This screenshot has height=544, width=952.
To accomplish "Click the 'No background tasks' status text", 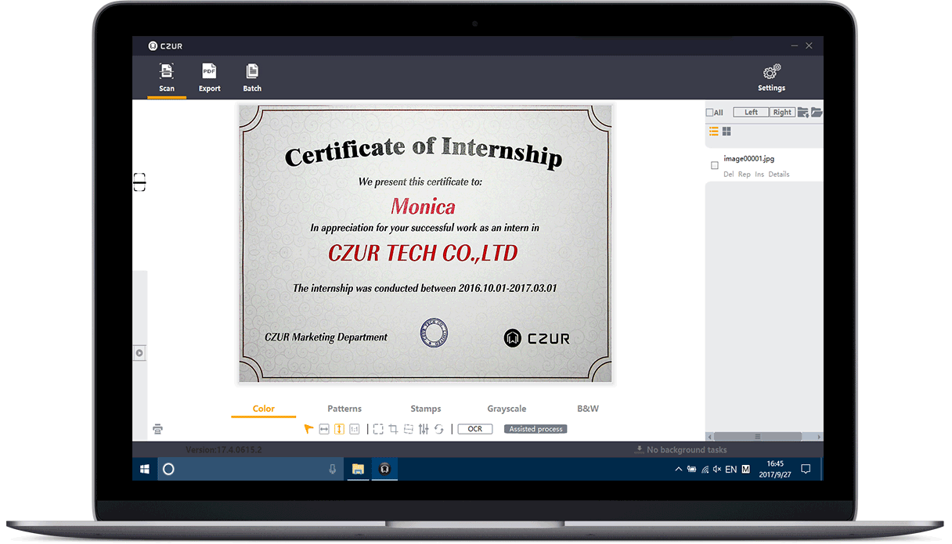I will pos(687,450).
